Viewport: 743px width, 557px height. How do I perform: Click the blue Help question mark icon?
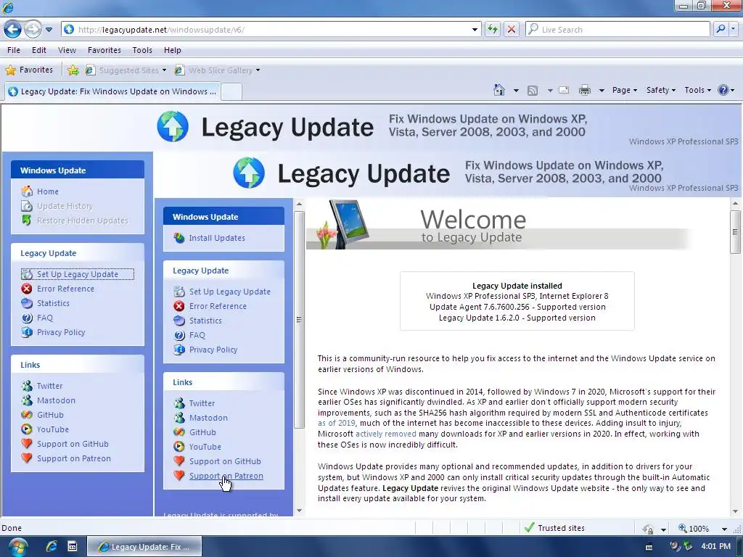[x=723, y=90]
